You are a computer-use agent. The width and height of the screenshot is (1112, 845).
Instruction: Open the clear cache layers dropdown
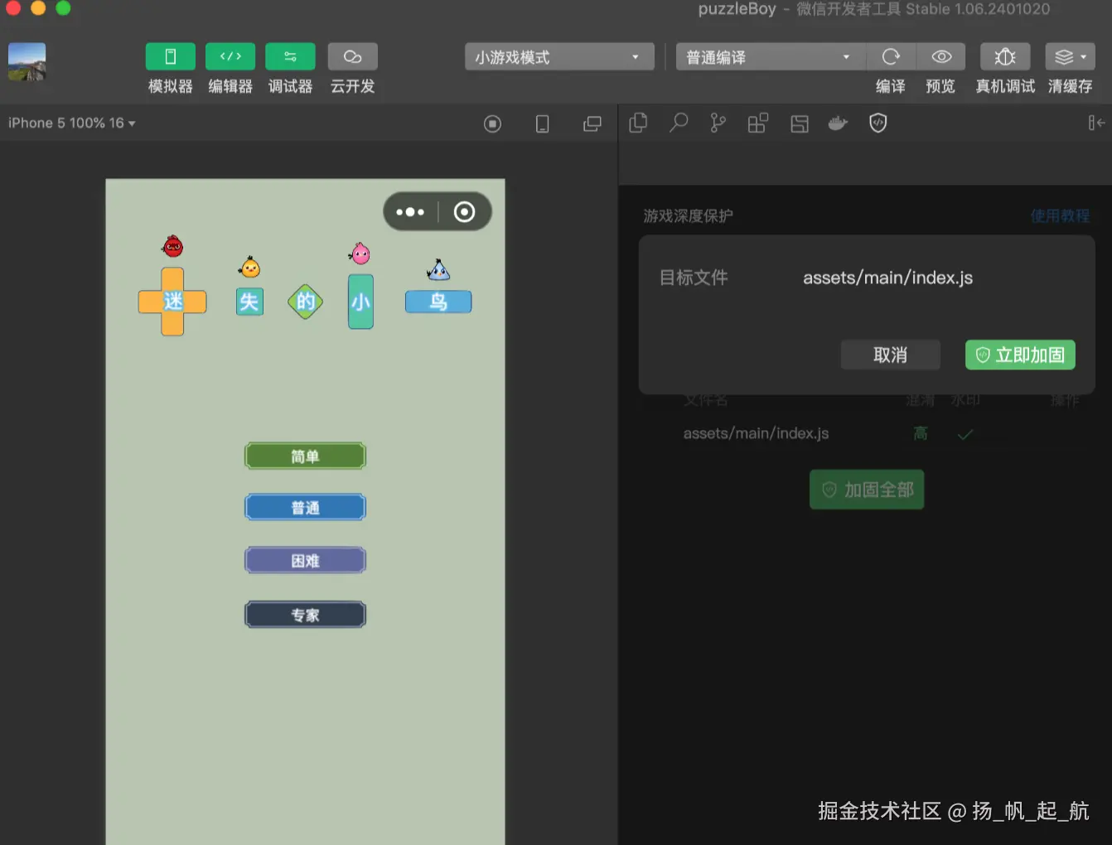(1070, 56)
